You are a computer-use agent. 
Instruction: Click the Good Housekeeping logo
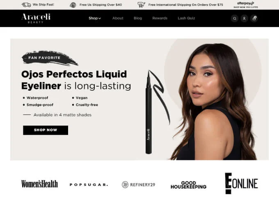(x=188, y=185)
